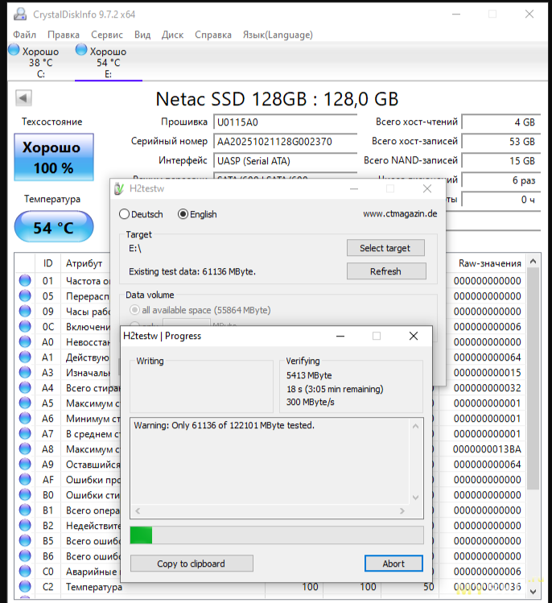This screenshot has width=552, height=603.
Task: Click the previous disk arrow button
Action: click(23, 98)
